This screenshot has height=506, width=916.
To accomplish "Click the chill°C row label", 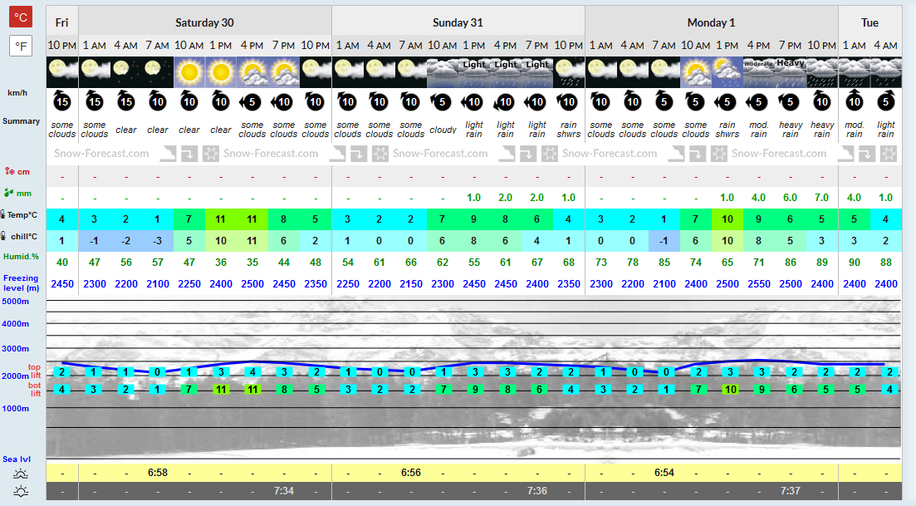I will tap(19, 236).
